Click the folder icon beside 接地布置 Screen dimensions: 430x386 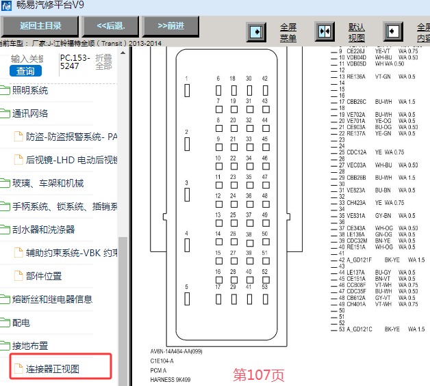pos(5,346)
